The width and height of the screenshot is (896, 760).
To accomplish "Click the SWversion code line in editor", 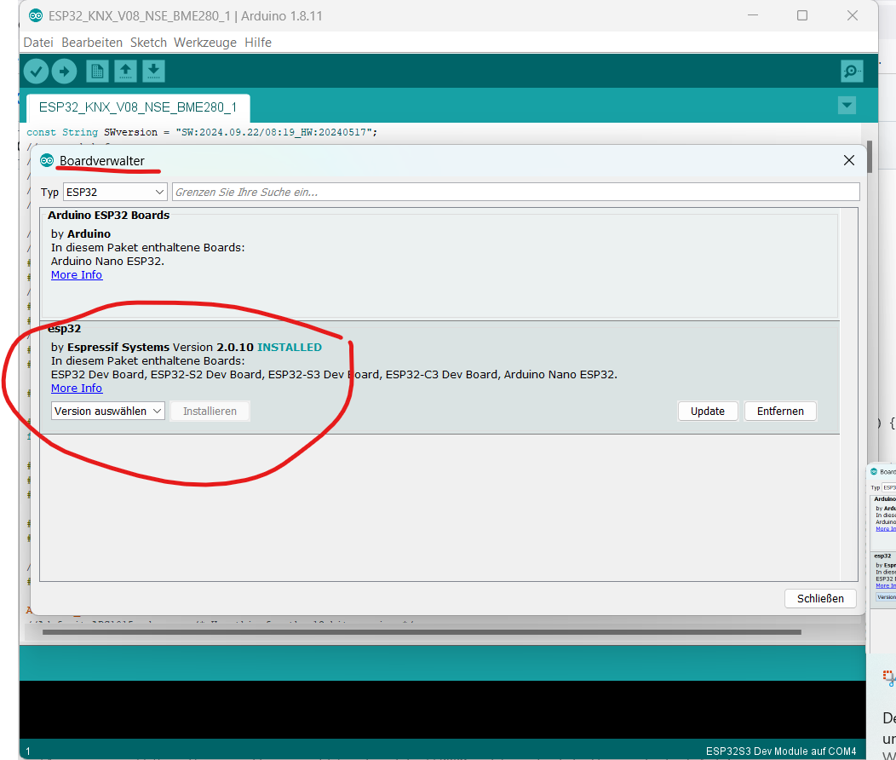I will point(202,132).
